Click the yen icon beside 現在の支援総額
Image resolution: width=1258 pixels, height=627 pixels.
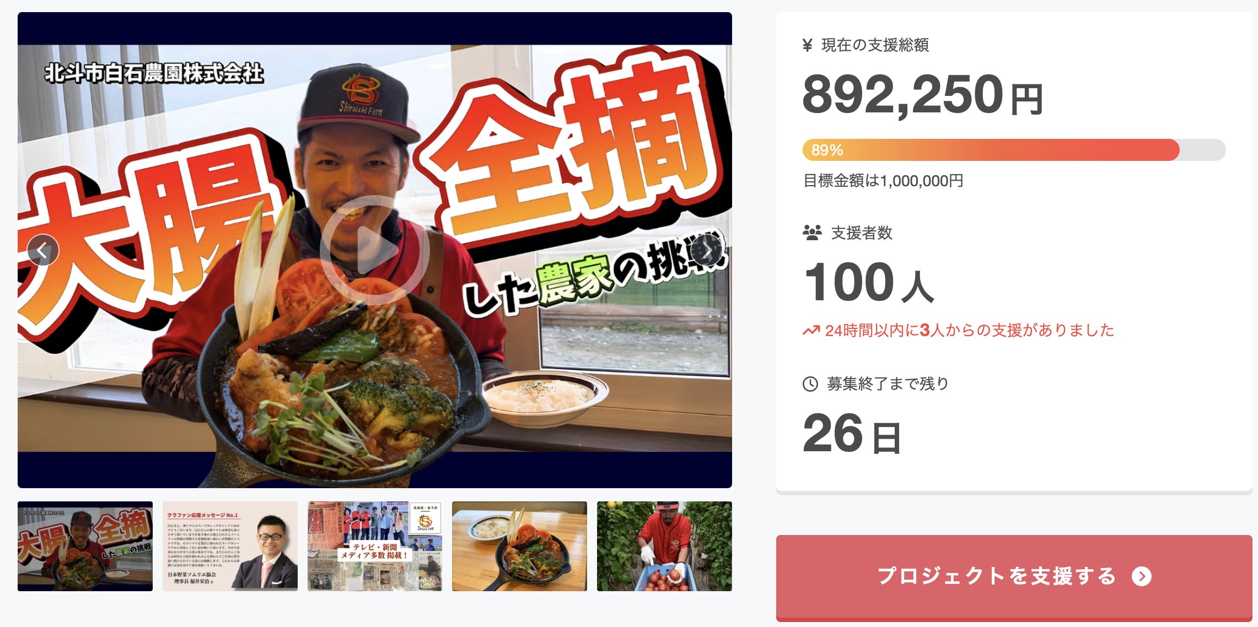808,45
